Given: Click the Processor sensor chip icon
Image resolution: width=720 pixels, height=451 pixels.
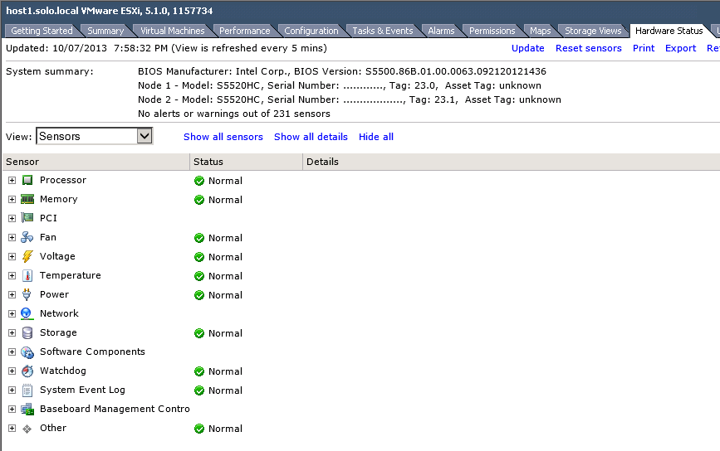Looking at the screenshot, I should (27, 180).
